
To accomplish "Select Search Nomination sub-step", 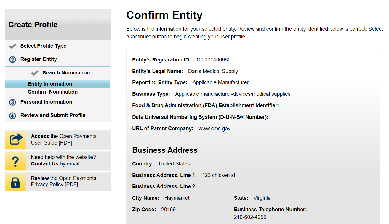I will tap(66, 73).
